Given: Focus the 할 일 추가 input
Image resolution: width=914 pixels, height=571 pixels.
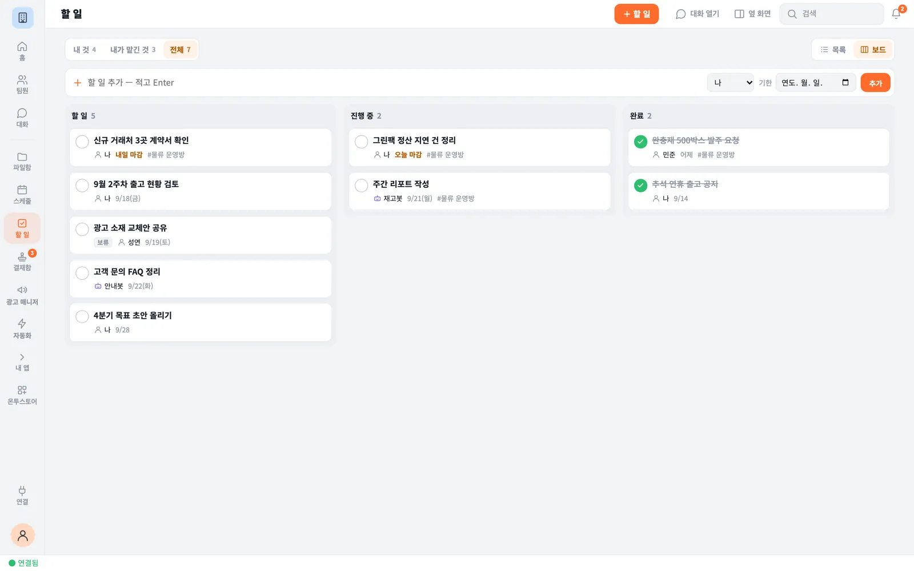Looking at the screenshot, I should [x=394, y=83].
